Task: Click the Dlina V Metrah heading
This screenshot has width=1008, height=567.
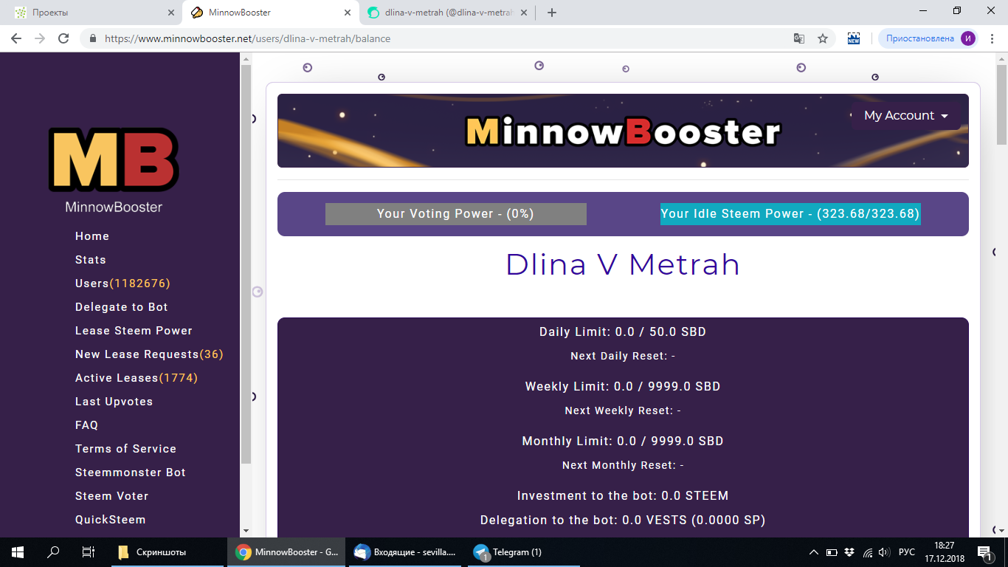Action: [623, 264]
